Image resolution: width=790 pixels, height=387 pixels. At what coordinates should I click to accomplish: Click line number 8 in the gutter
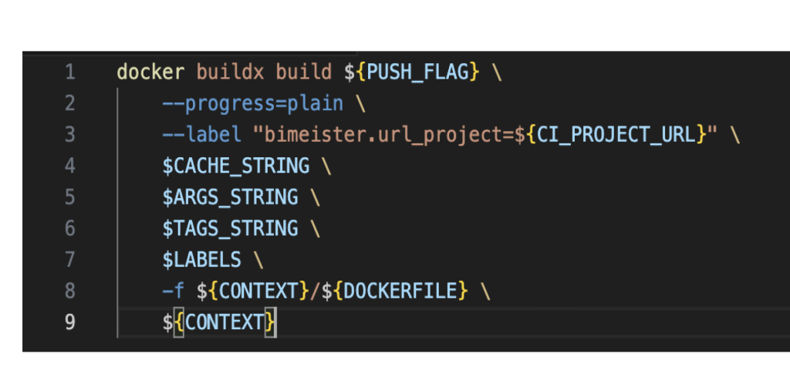pyautogui.click(x=70, y=291)
